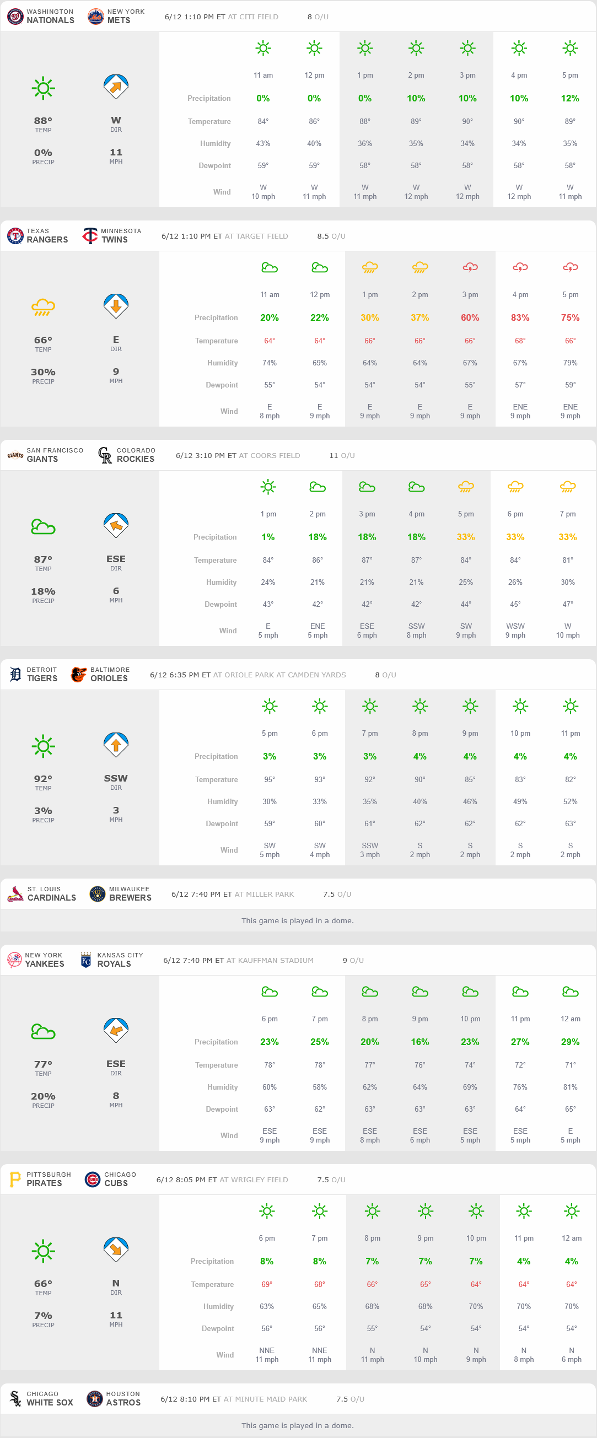
Task: Click the 83% precipitation at 4 pm
Action: (519, 317)
